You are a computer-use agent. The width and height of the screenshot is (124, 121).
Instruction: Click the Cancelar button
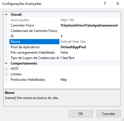click(108, 114)
